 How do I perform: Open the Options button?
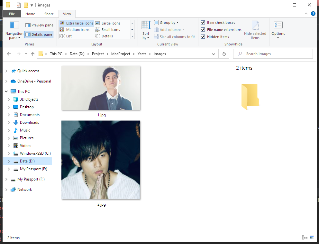278,30
